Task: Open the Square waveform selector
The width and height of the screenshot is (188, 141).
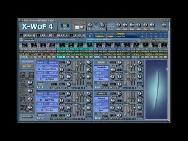Action: click(x=101, y=98)
